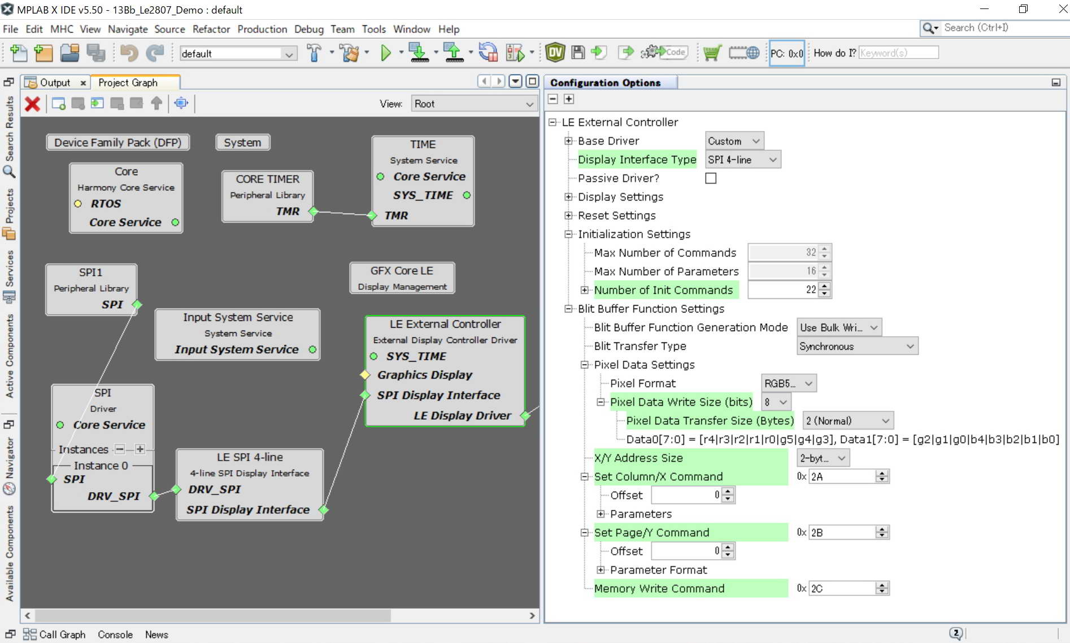Open the Pixel Format RGB5 dropdown
The image size is (1070, 643).
click(x=789, y=384)
